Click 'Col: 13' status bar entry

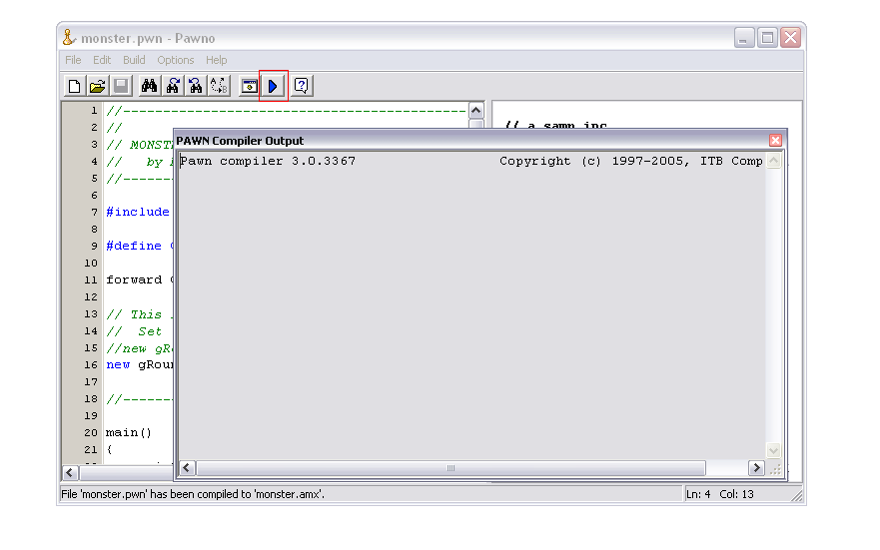click(x=736, y=494)
